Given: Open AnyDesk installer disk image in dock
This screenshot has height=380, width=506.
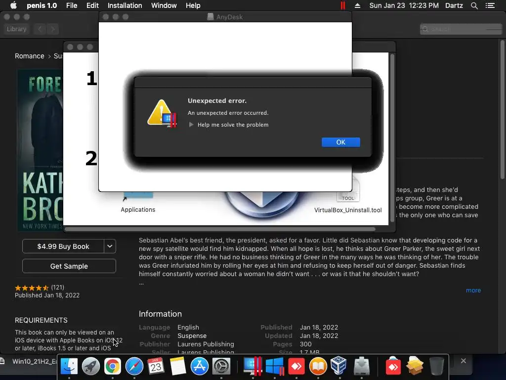Looking at the screenshot, I should point(393,366).
